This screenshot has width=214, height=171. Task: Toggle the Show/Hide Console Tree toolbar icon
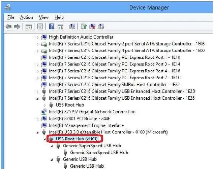pyautogui.click(x=29, y=27)
